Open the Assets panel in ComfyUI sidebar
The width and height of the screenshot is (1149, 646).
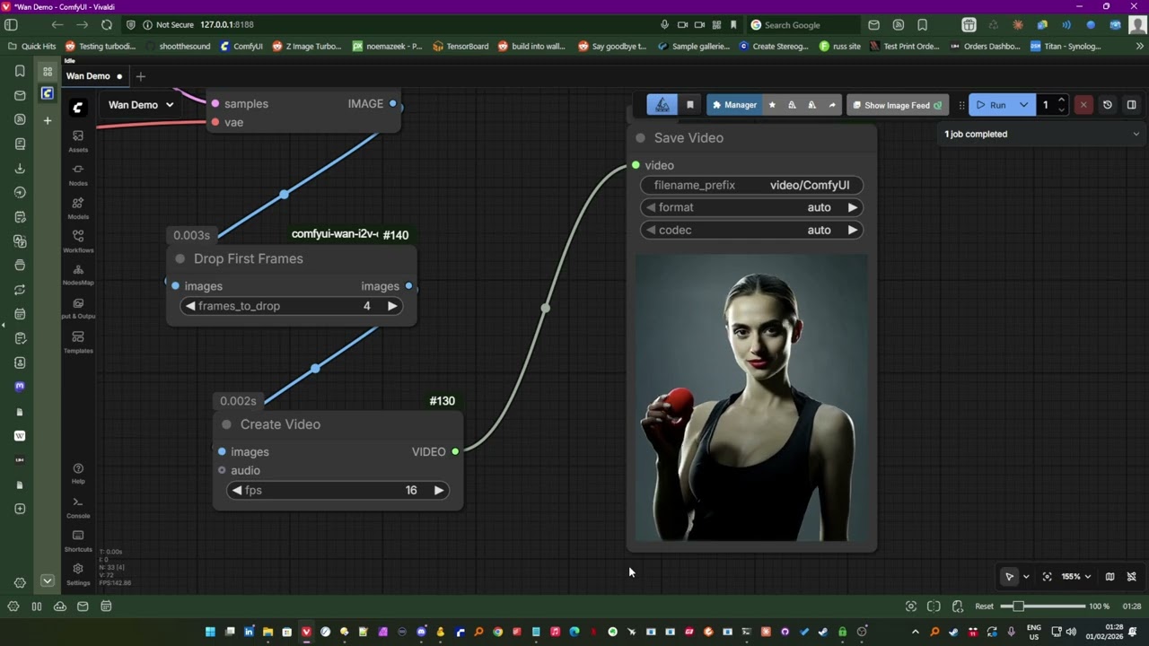[78, 141]
